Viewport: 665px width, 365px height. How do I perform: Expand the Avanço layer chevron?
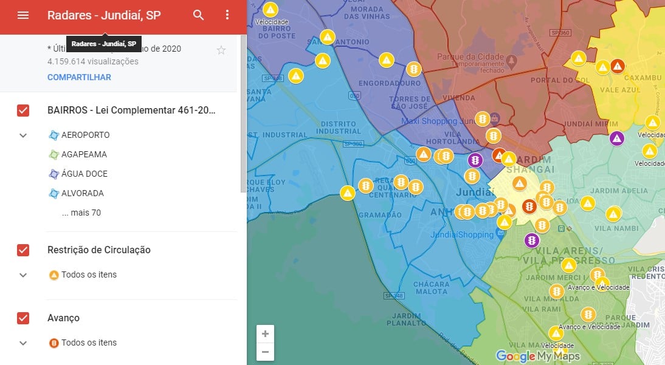pyautogui.click(x=23, y=343)
